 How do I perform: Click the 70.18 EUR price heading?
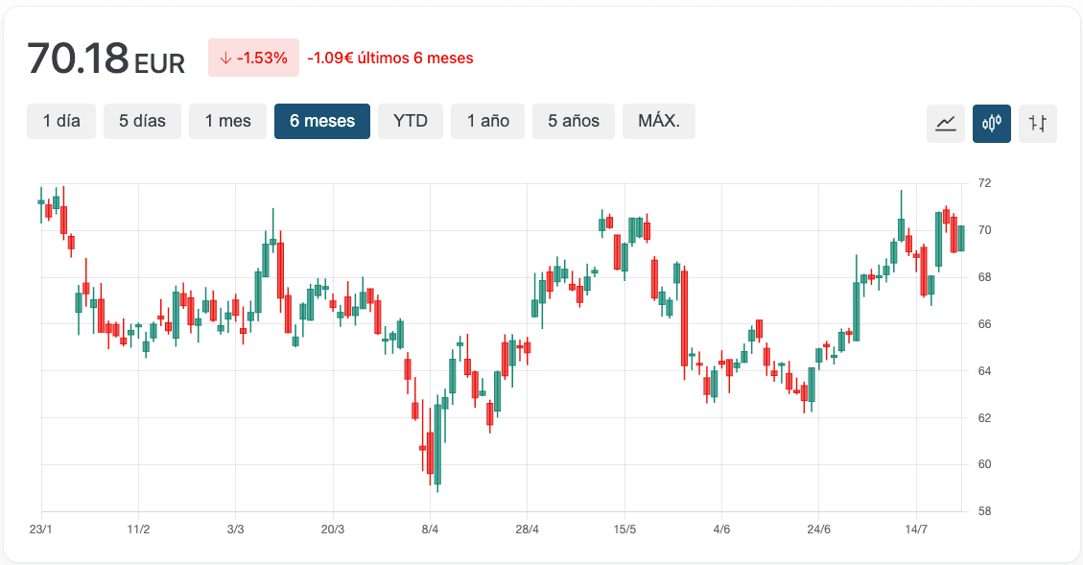tap(106, 59)
